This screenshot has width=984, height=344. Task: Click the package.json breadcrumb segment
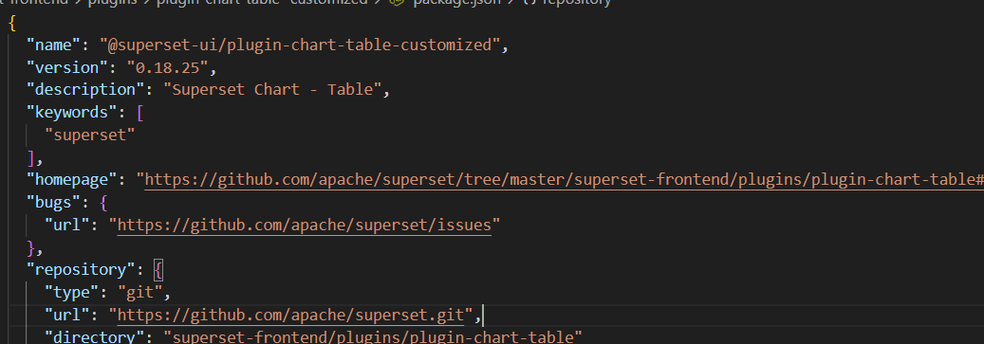tap(455, 3)
